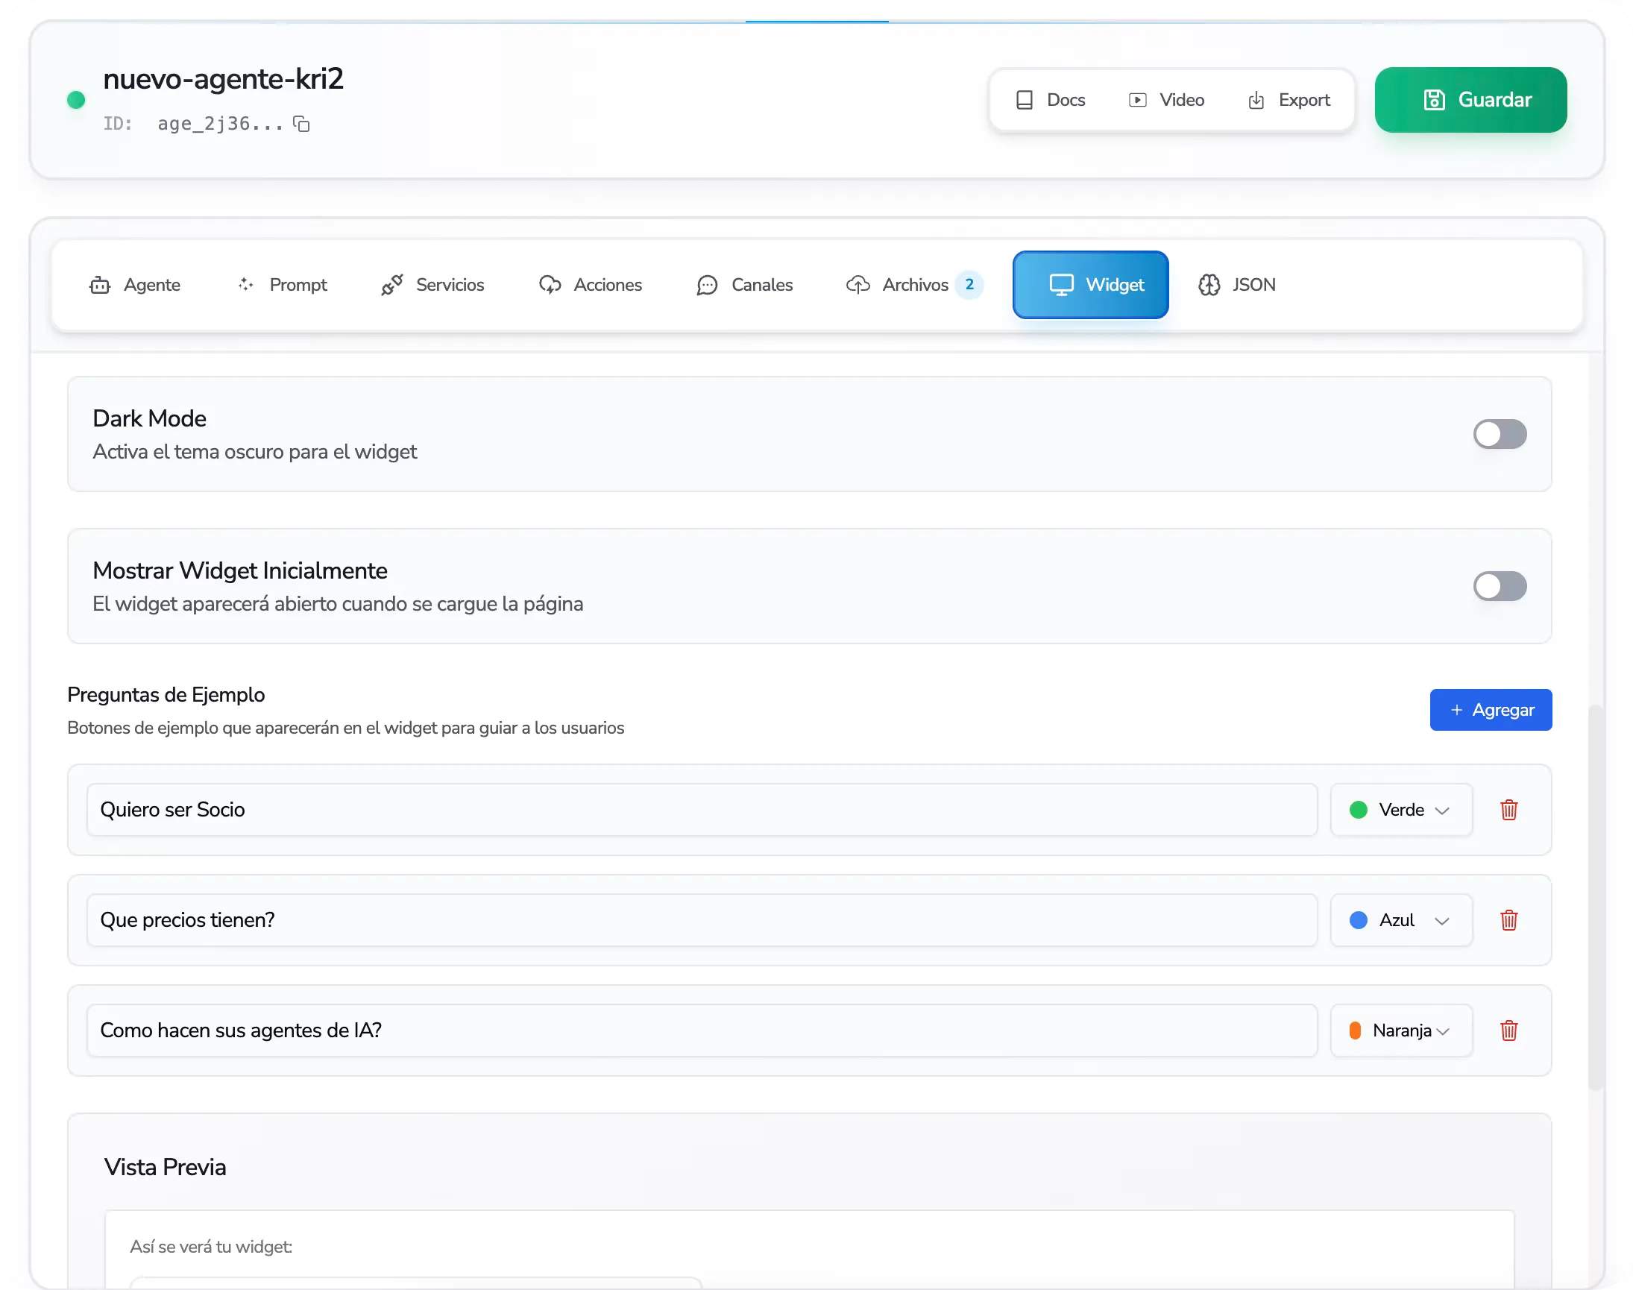This screenshot has height=1290, width=1633.
Task: Open the Verde color dropdown
Action: click(x=1400, y=810)
